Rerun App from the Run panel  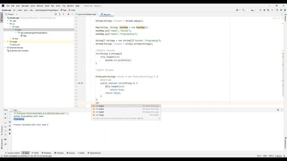point(5,114)
